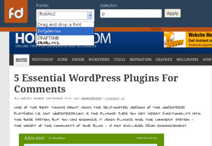212x146 pixels.
Task: Navigate to DESIGN section
Action: point(78,59)
